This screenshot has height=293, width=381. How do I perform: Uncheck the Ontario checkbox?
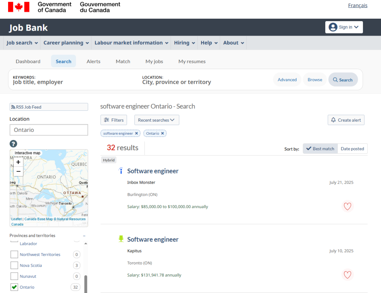pos(14,287)
